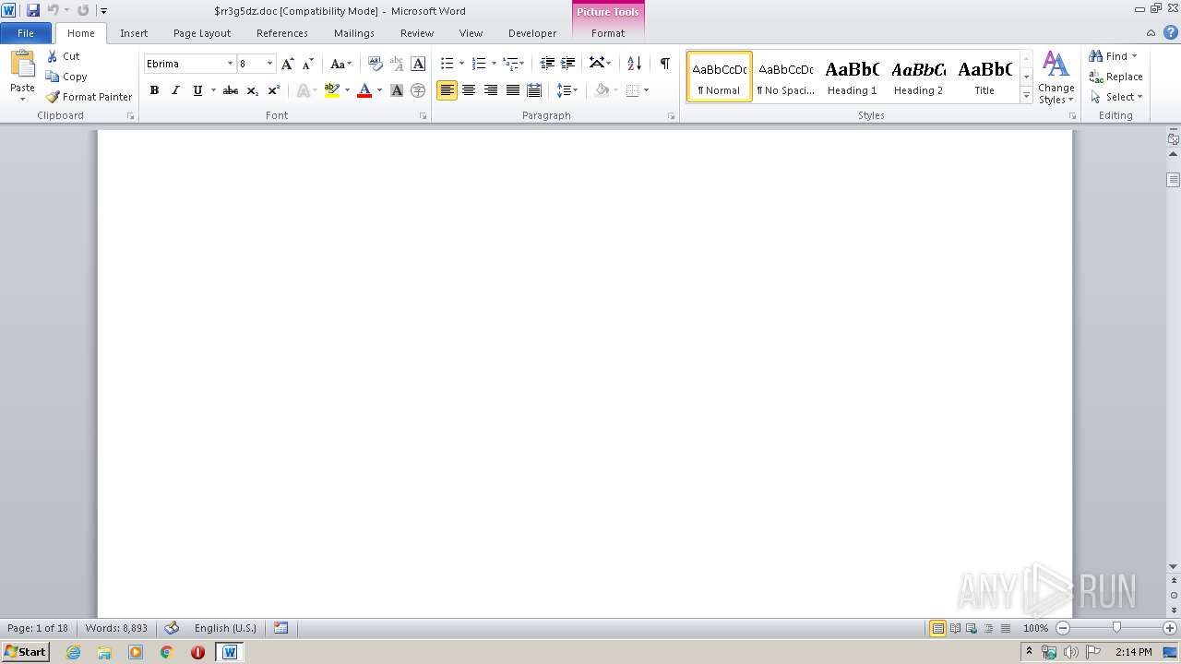Toggle show/hide paragraph marks
The width and height of the screenshot is (1181, 664).
664,64
